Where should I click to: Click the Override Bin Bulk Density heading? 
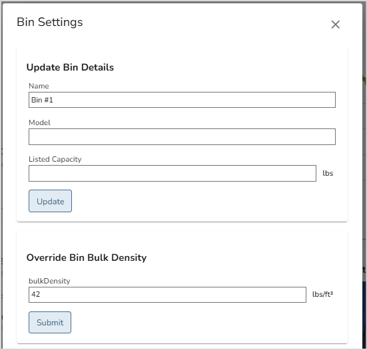[x=87, y=258]
